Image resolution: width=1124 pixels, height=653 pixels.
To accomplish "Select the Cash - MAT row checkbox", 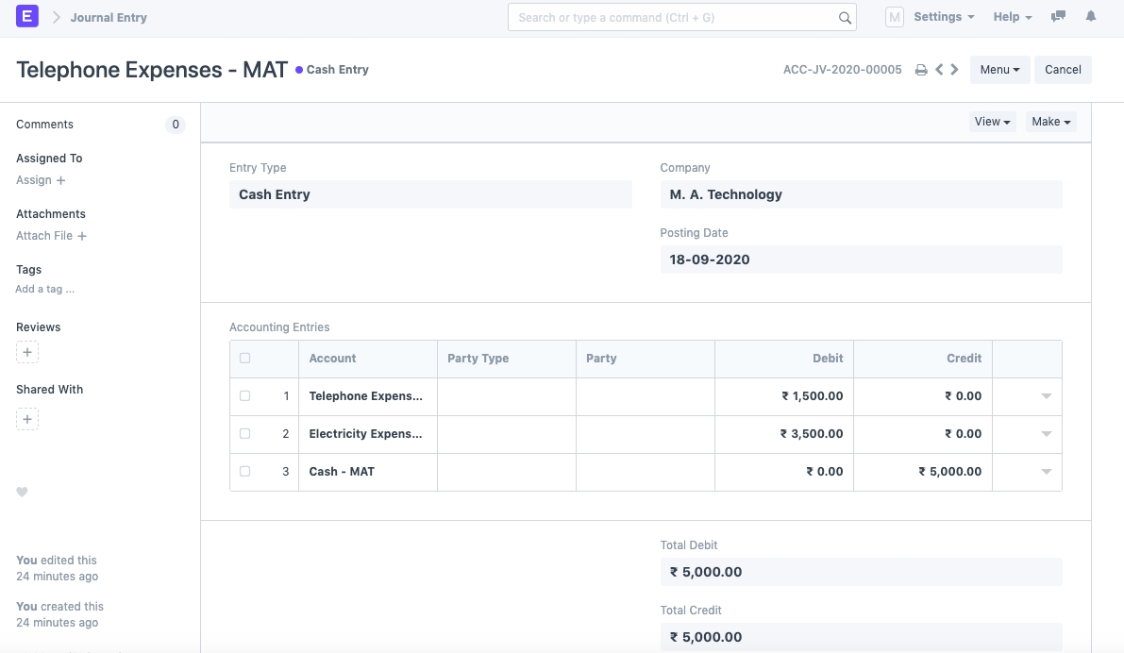I will tap(245, 472).
